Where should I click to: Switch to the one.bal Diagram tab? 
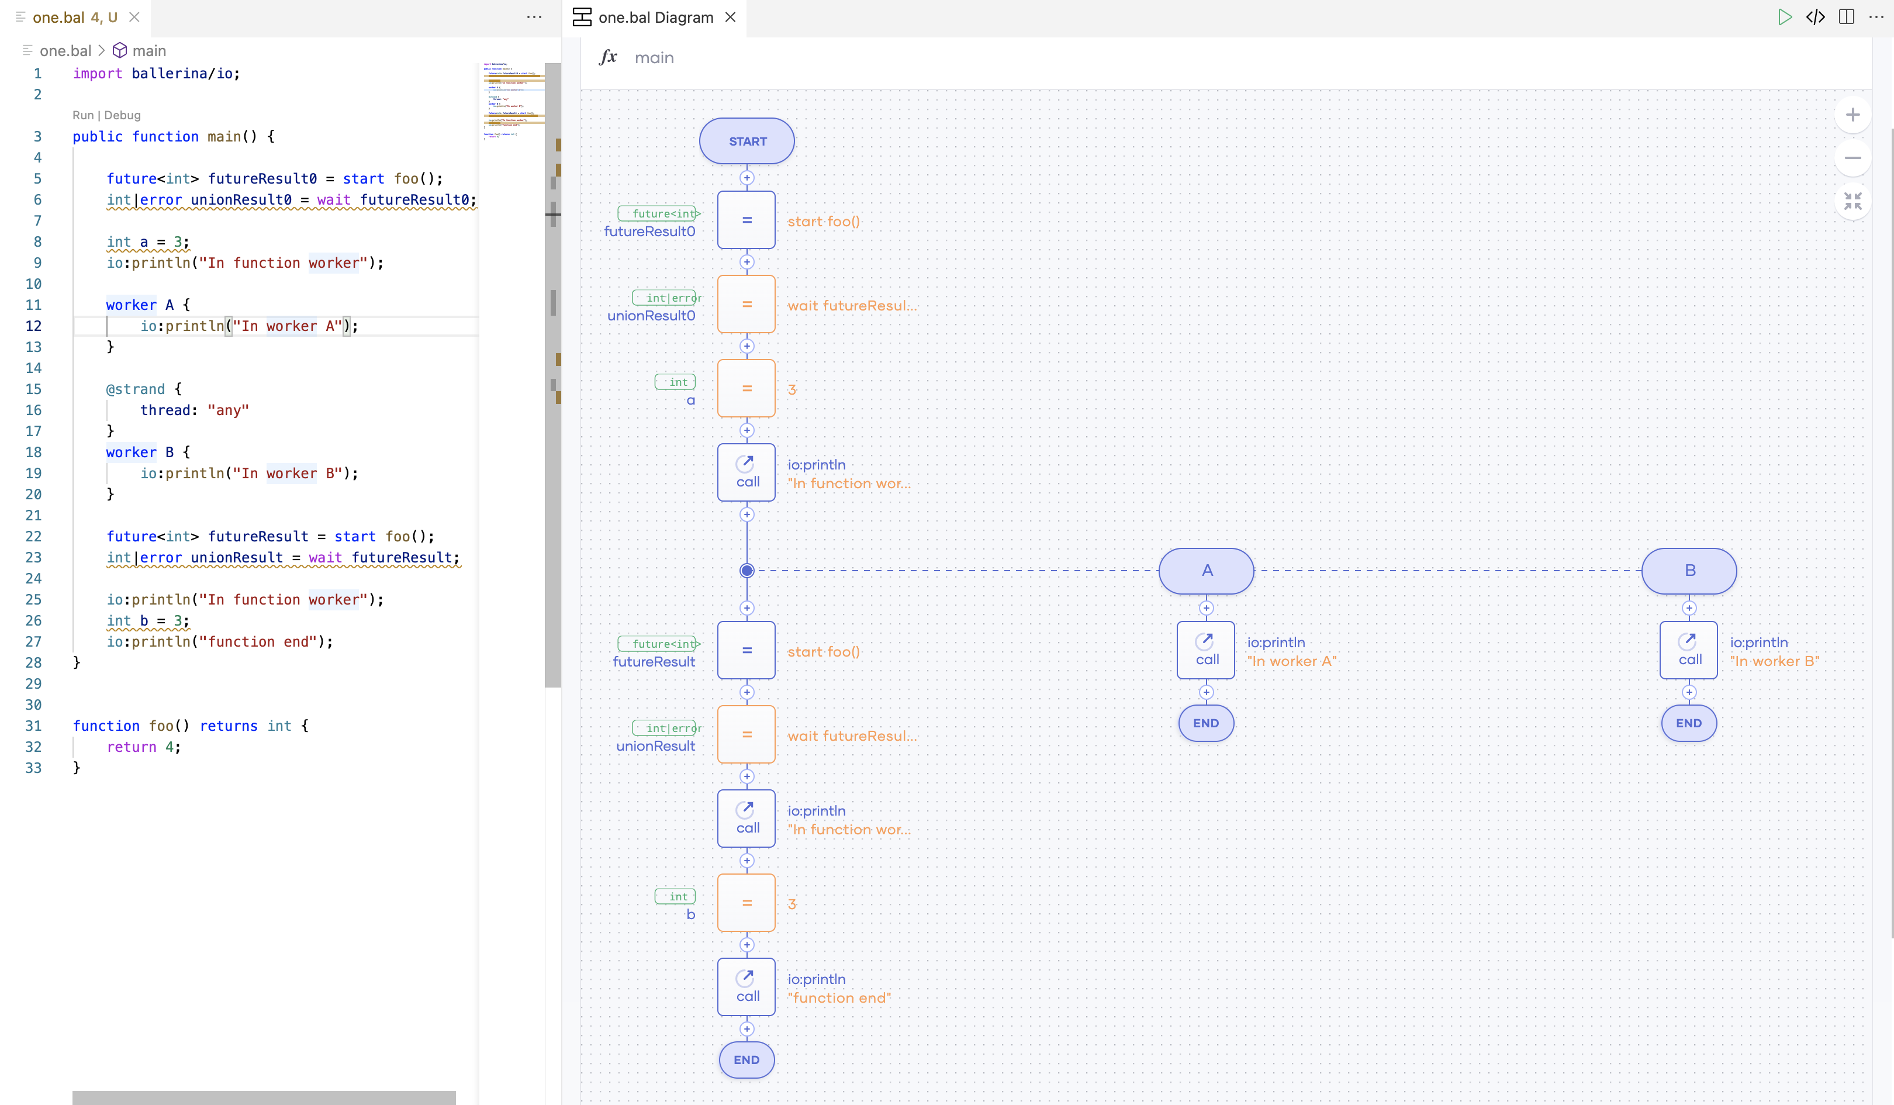tap(655, 16)
